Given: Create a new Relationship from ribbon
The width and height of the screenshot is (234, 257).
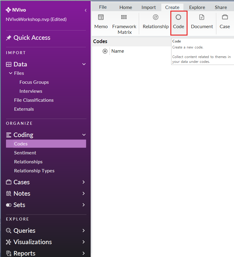Looking at the screenshot, I should 156,22.
